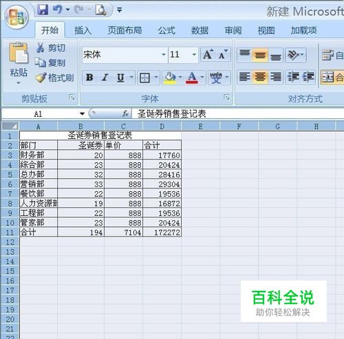
Task: Open Print Preview from quick access
Action: [101, 10]
